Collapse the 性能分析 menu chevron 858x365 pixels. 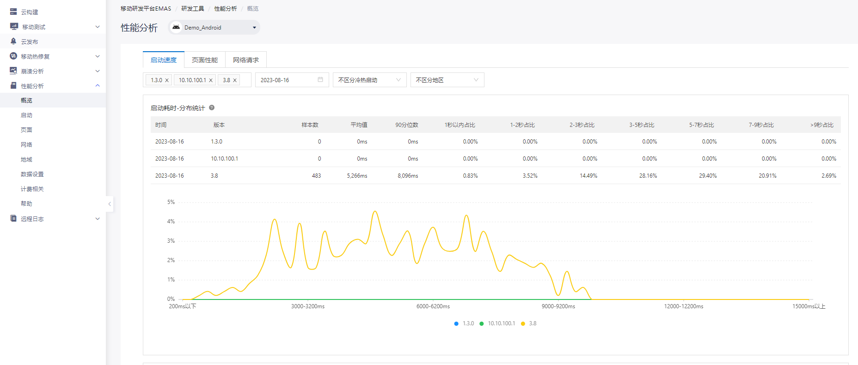(x=98, y=86)
